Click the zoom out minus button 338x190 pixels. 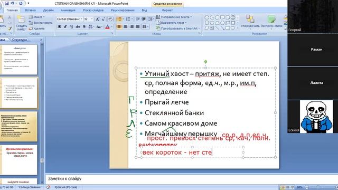[307, 187]
